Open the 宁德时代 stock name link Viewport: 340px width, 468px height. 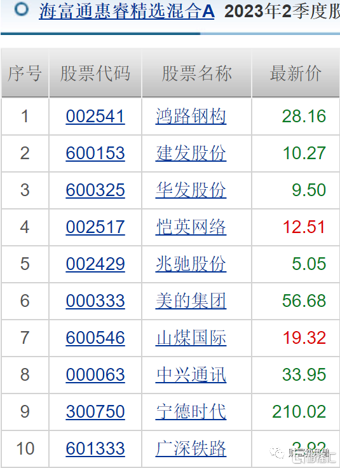(191, 411)
